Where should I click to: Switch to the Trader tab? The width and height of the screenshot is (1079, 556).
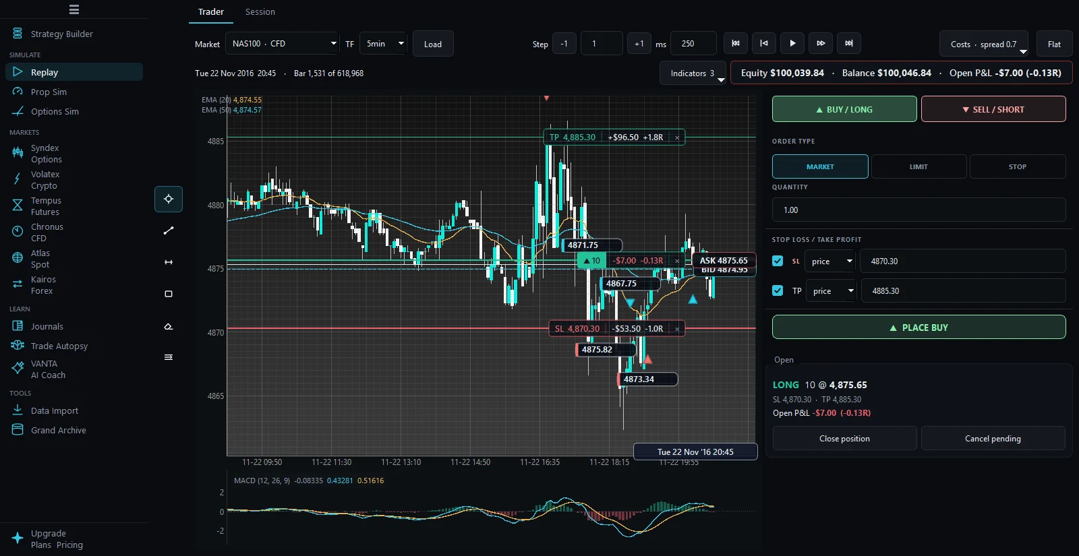click(211, 12)
